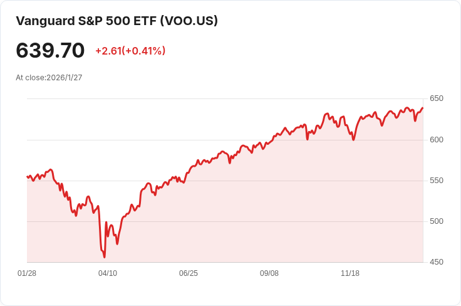Click the latest endpoint of the price line

click(423, 108)
